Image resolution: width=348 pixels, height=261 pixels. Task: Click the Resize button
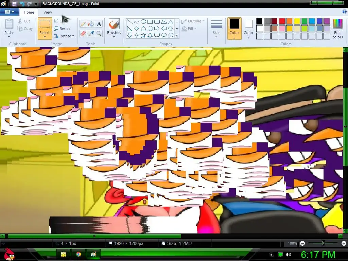click(62, 29)
